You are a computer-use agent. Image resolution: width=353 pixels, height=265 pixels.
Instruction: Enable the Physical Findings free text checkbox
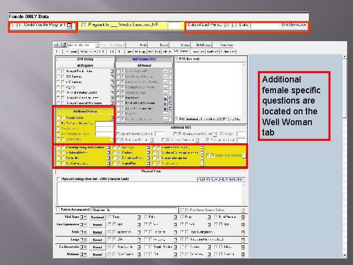(x=58, y=179)
